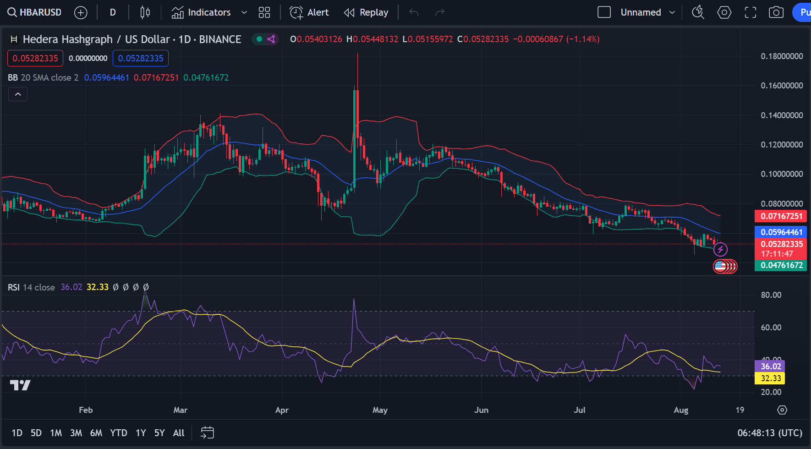Redo the last chart action

tap(440, 12)
